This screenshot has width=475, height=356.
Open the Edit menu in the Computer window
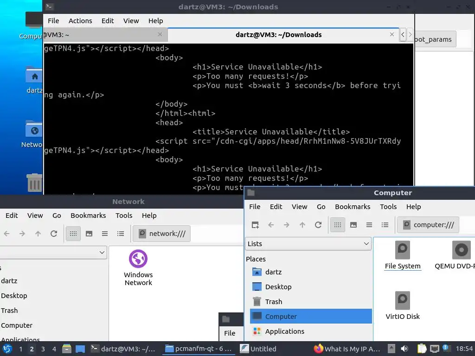point(276,207)
